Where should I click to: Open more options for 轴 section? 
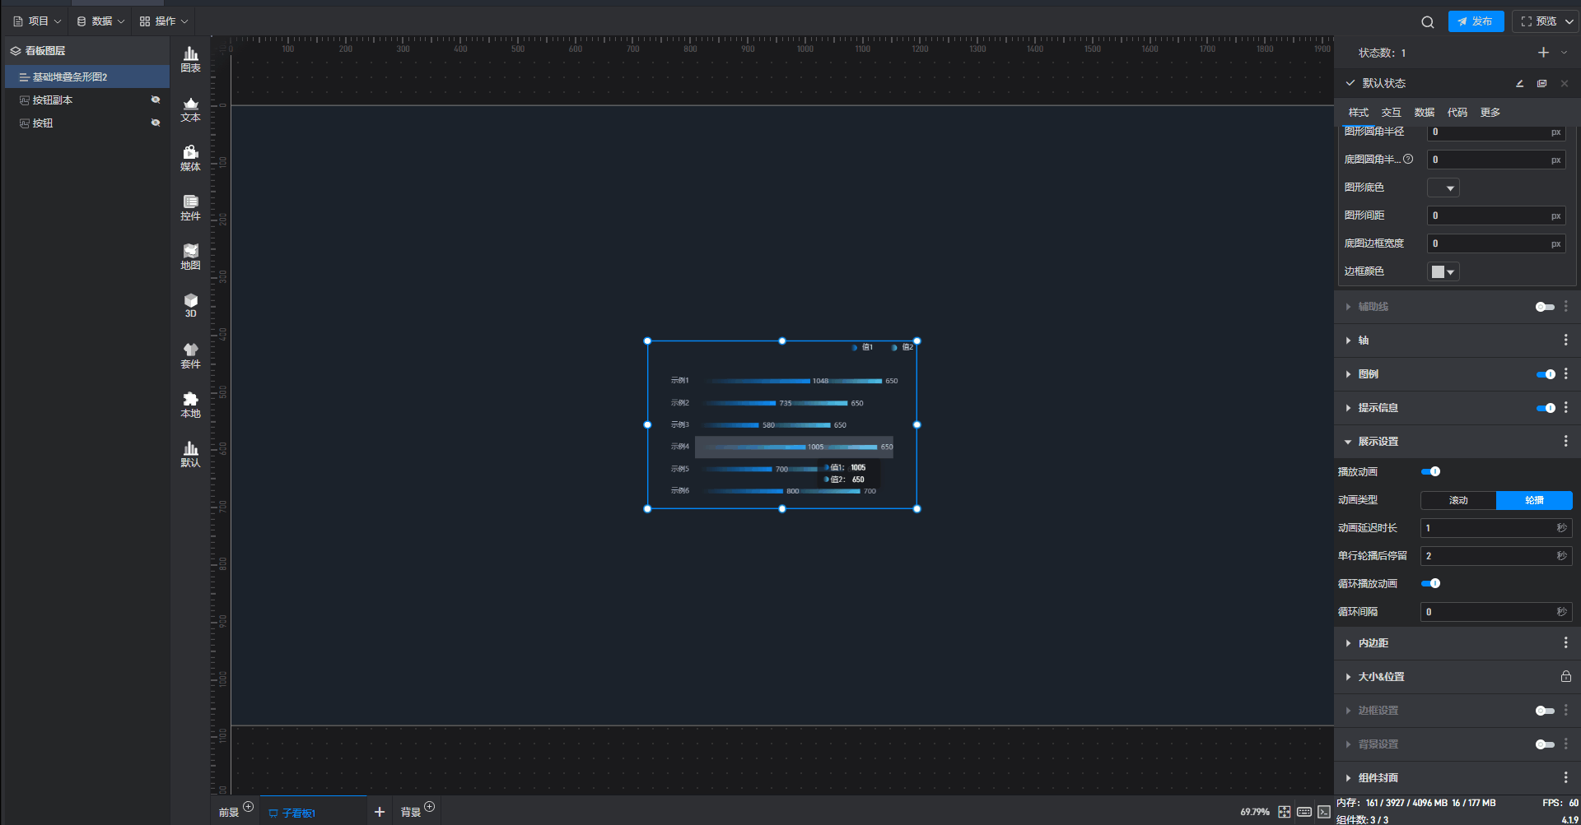tap(1565, 341)
